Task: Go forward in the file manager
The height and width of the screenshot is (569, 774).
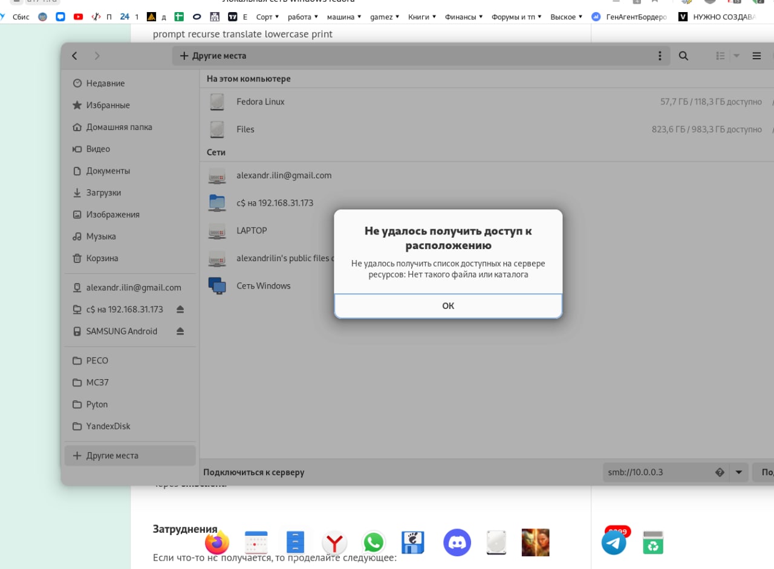Action: [97, 56]
